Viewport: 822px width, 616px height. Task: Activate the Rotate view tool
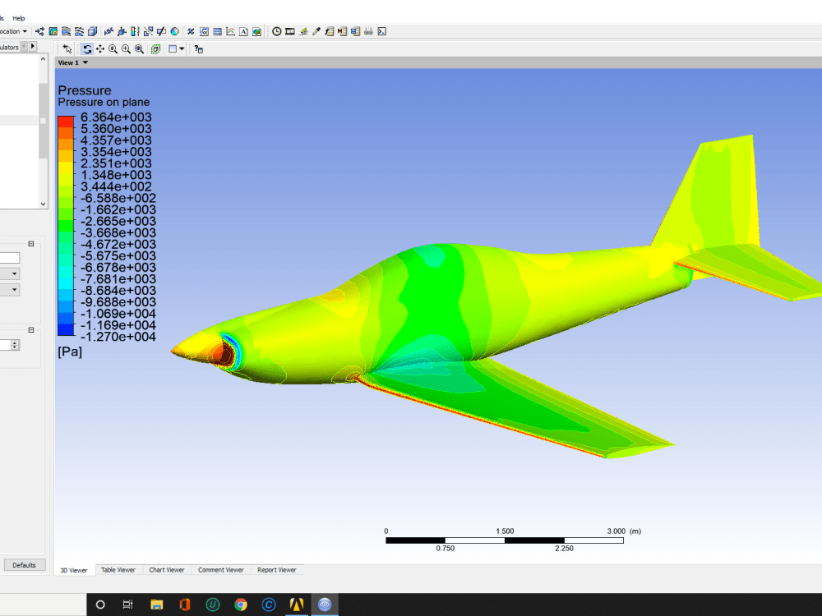[87, 48]
